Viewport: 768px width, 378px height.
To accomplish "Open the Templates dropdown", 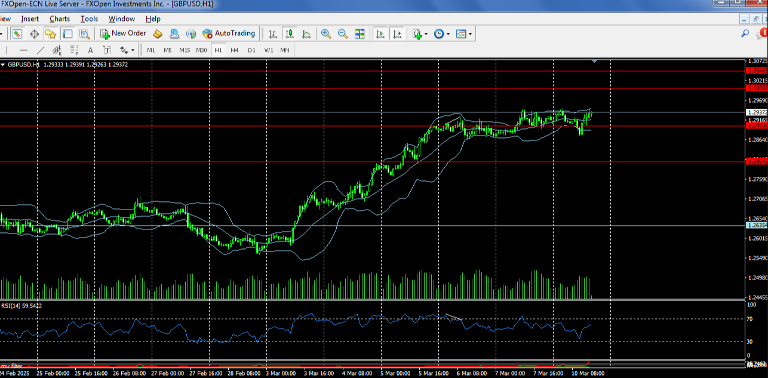I will 464,34.
